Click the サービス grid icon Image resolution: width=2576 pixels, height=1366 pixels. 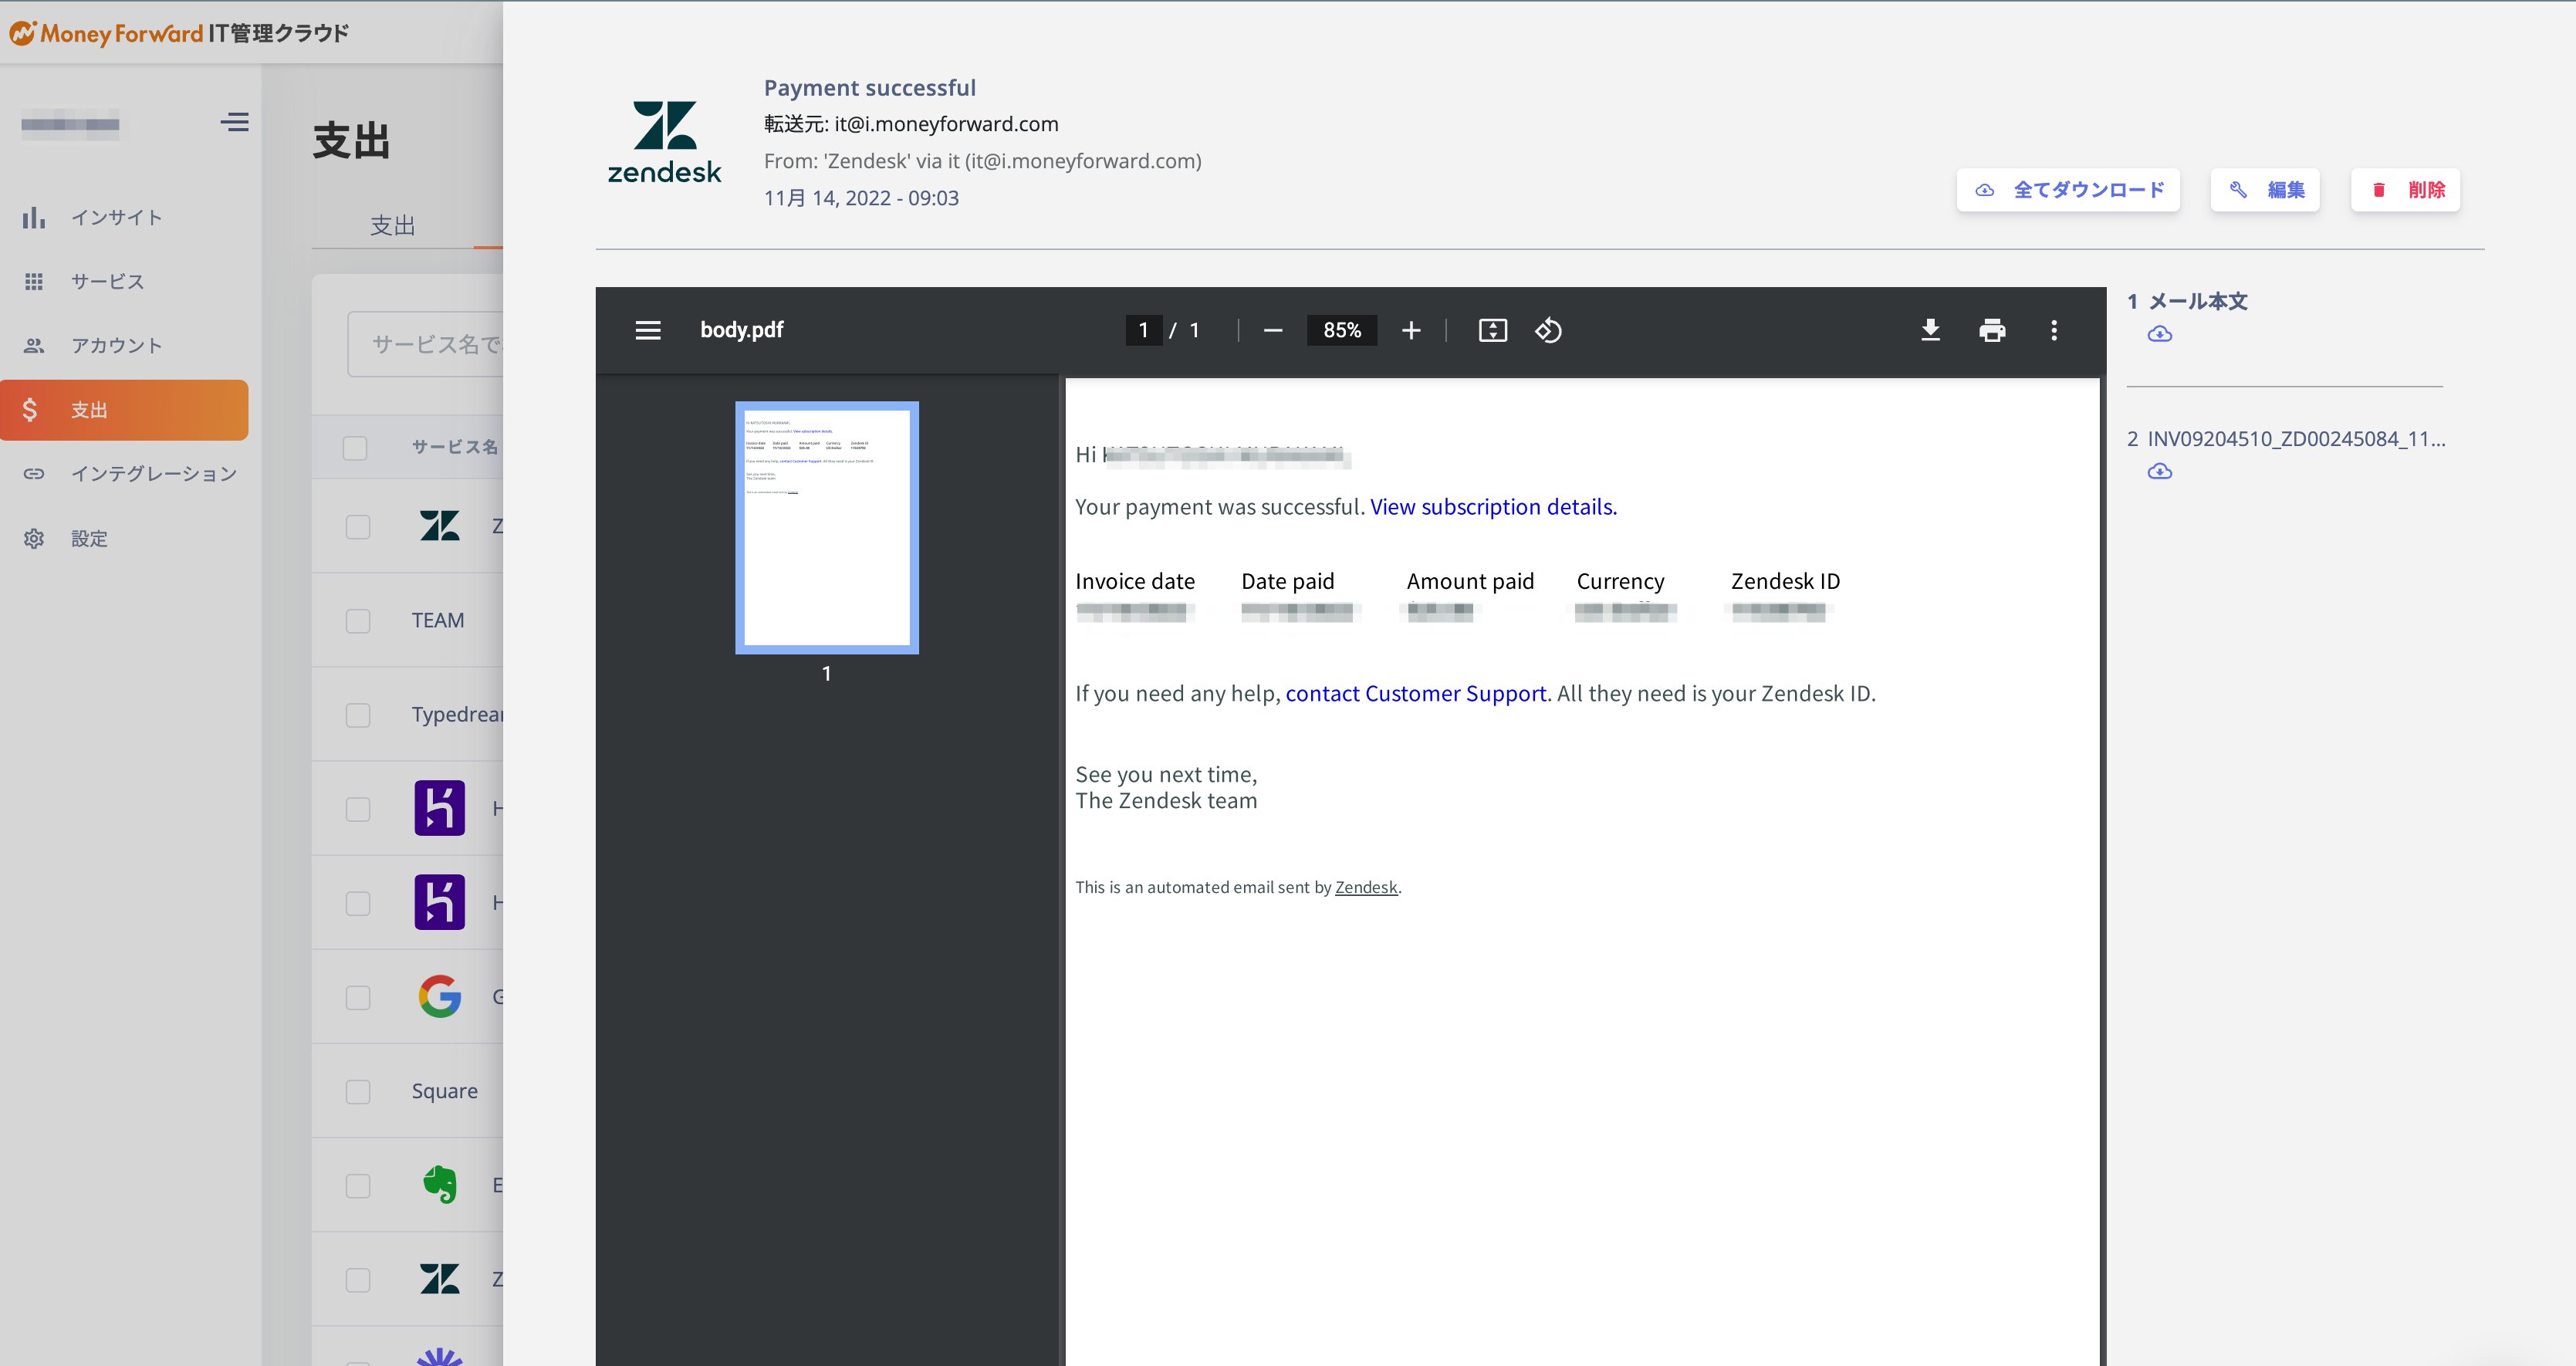pyautogui.click(x=34, y=281)
